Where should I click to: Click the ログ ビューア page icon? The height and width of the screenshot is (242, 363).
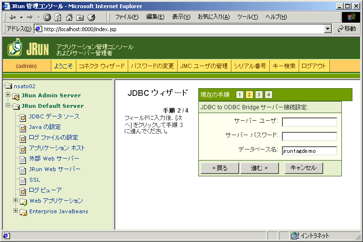pos(23,191)
